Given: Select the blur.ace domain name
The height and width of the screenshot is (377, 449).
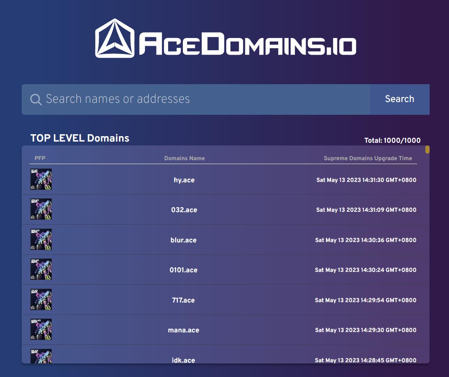Looking at the screenshot, I should (x=184, y=240).
